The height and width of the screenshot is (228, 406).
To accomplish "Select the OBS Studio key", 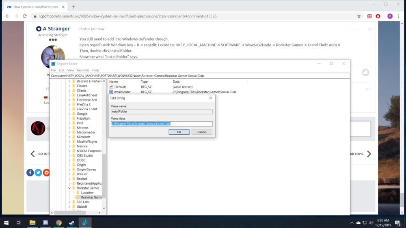I will tap(85, 155).
